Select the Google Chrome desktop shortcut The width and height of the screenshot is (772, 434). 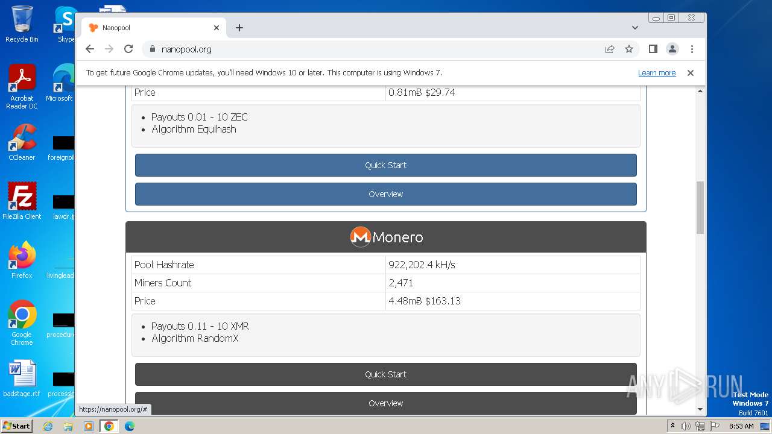[22, 323]
